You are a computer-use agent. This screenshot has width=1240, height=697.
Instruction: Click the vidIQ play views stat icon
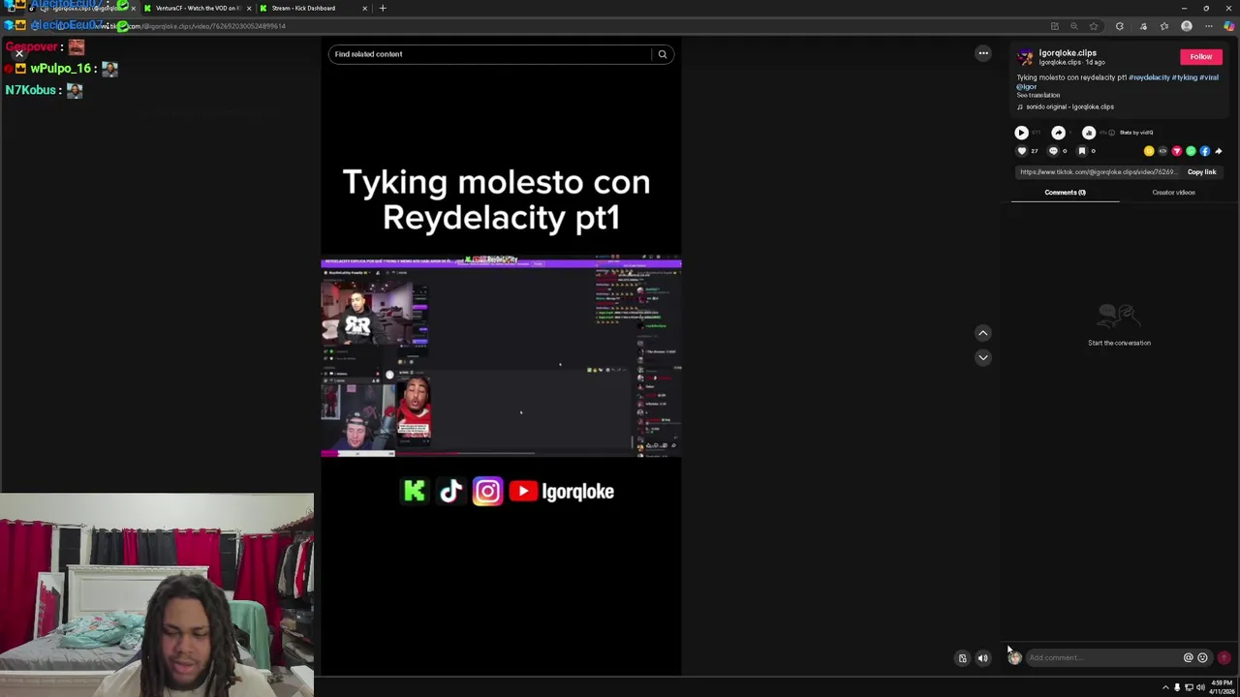(x=1021, y=133)
